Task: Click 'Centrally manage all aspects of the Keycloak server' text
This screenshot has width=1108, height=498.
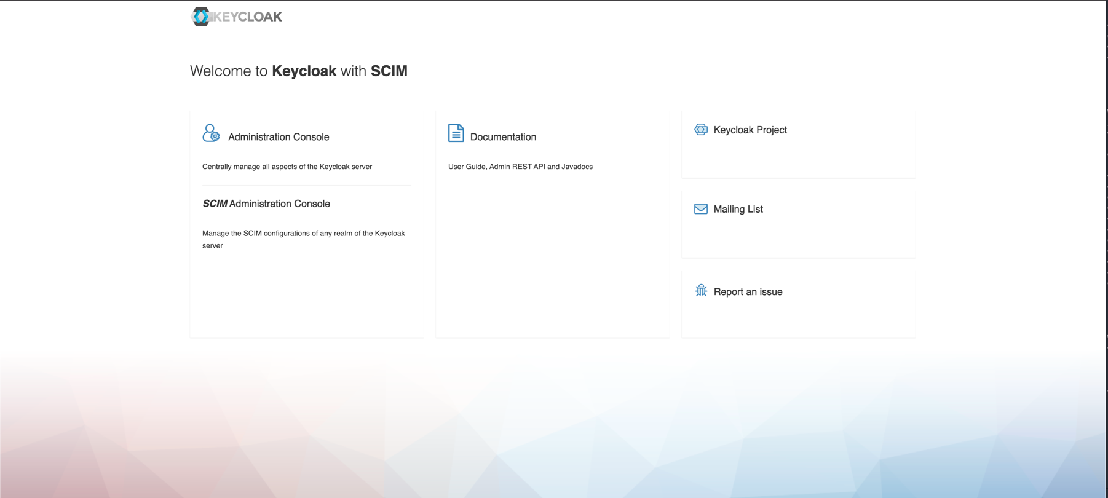Action: tap(287, 167)
